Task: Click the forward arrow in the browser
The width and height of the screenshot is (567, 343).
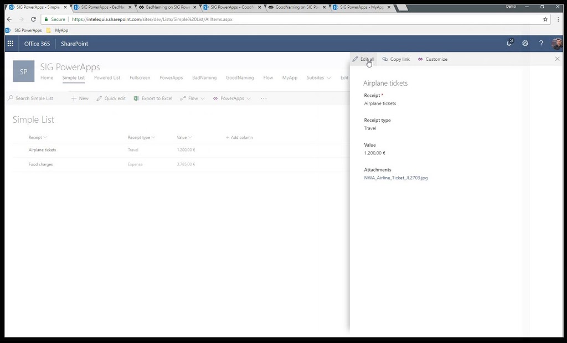Action: 21,19
